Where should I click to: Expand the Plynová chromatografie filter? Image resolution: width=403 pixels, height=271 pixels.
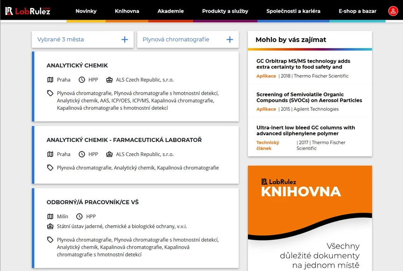187,40
